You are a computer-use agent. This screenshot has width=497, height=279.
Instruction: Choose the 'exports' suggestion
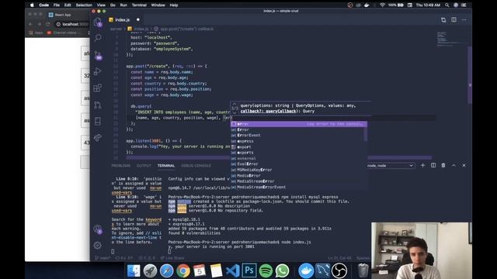click(x=298, y=153)
